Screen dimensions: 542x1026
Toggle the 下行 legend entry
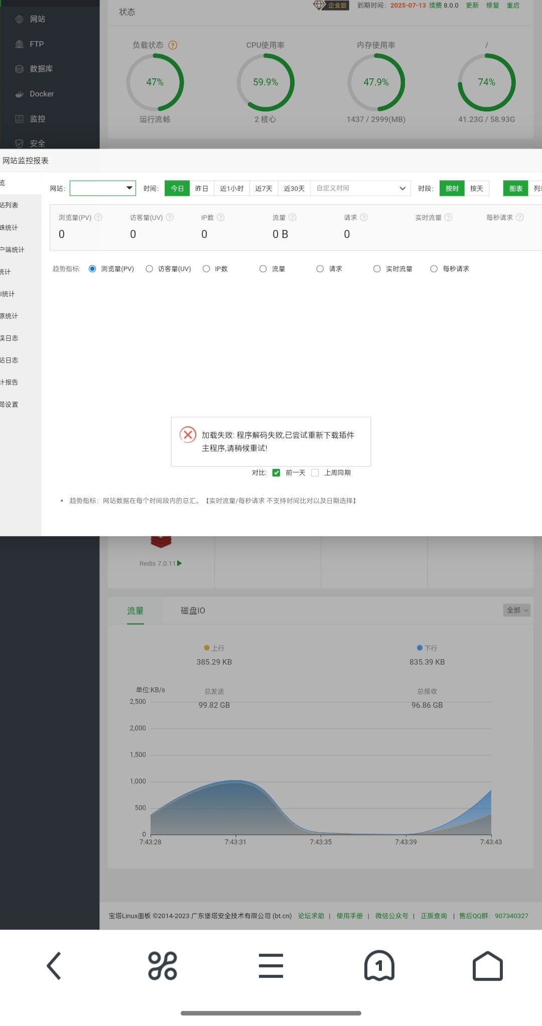click(427, 648)
